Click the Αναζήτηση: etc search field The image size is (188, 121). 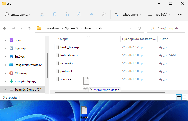166,28
